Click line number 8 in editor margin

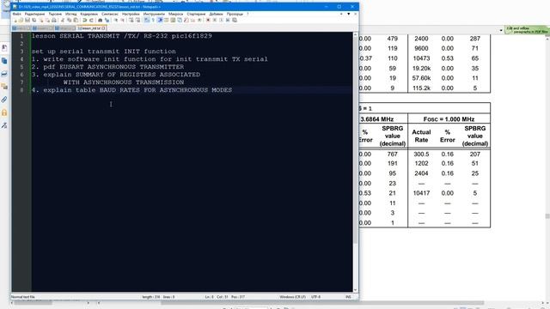point(21,90)
